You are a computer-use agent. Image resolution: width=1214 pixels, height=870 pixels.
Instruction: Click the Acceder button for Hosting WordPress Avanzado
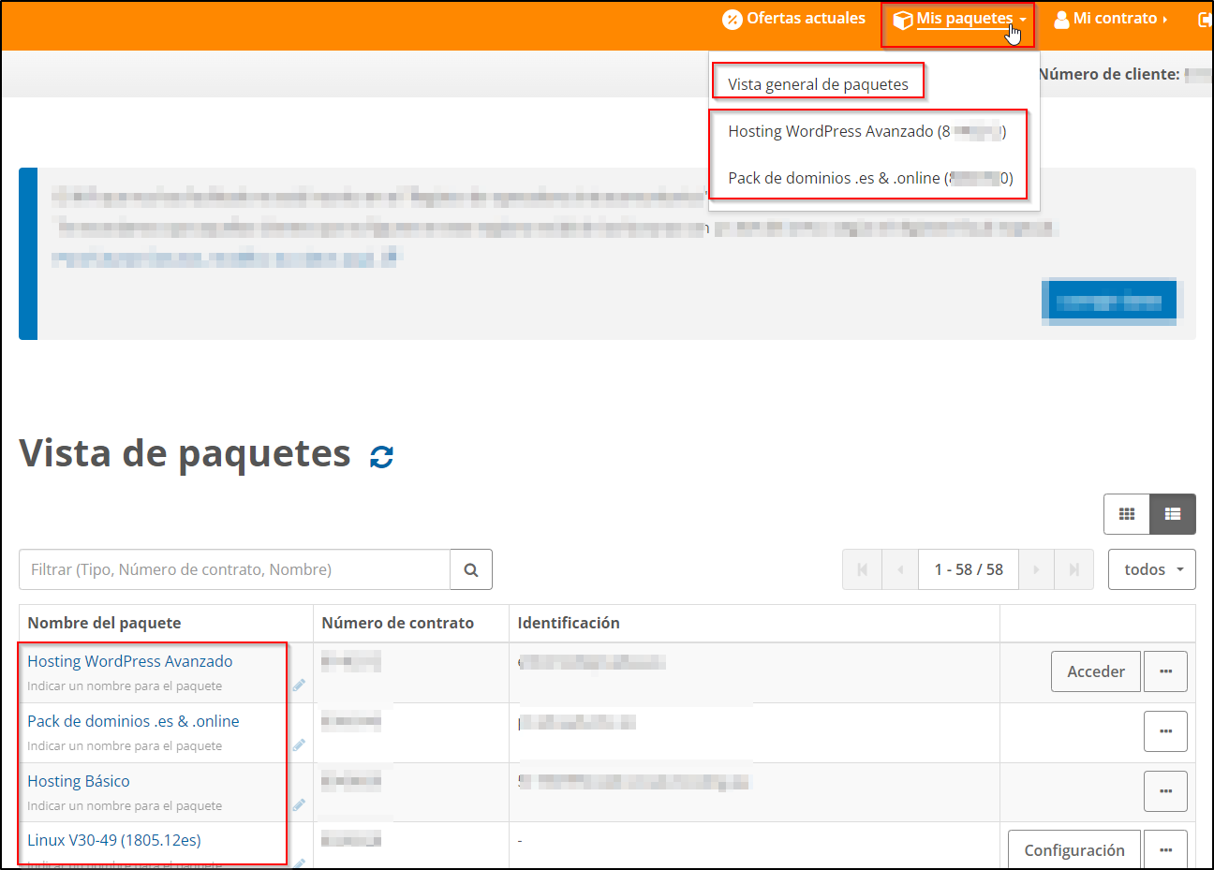pos(1095,671)
